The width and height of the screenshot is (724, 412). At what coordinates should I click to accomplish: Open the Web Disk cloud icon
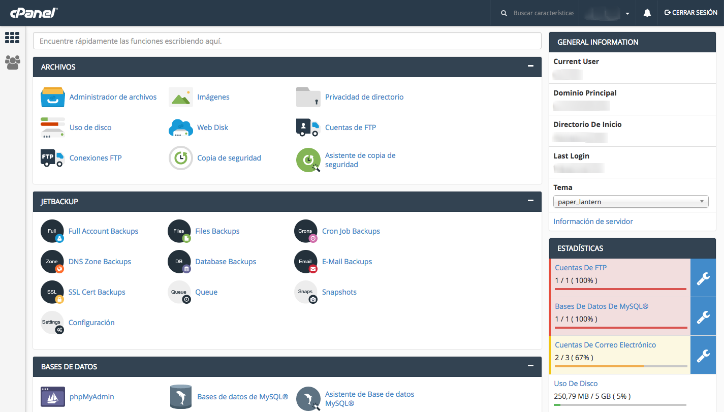181,128
